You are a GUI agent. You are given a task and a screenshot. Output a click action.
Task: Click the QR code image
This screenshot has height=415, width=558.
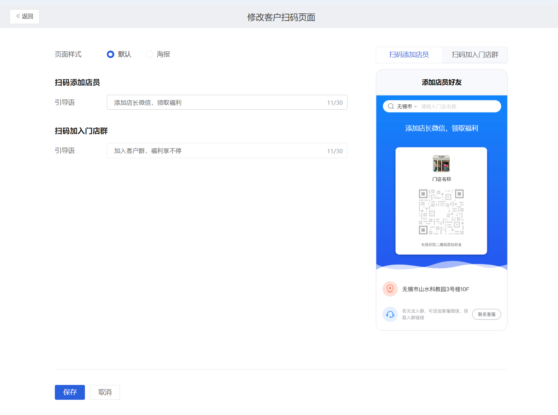(441, 212)
